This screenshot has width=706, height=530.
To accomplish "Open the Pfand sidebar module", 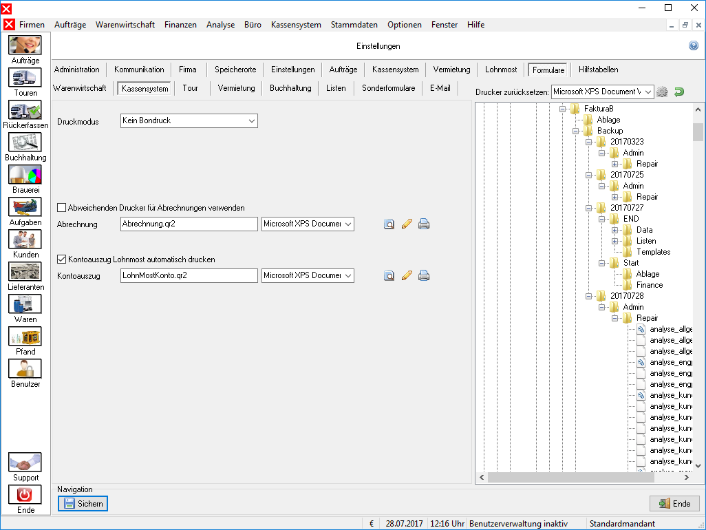I will [x=25, y=337].
